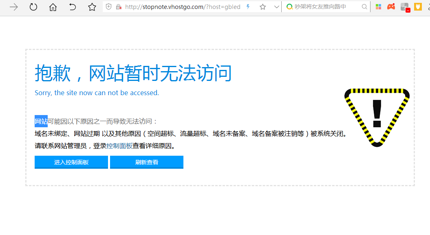Click the lightning speed mode icon
The height and width of the screenshot is (235, 430).
248,7
